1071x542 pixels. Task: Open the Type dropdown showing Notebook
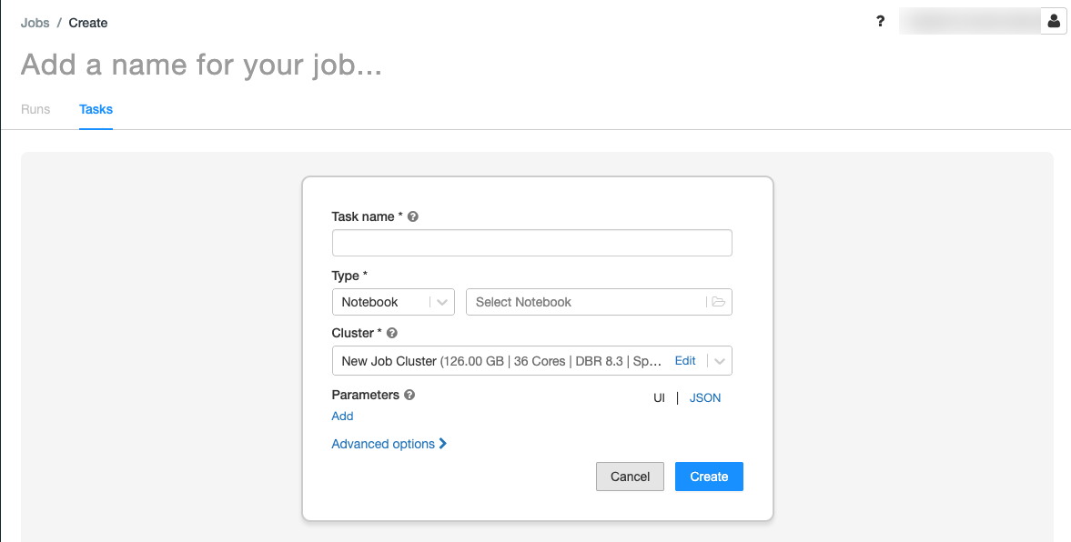click(x=393, y=302)
